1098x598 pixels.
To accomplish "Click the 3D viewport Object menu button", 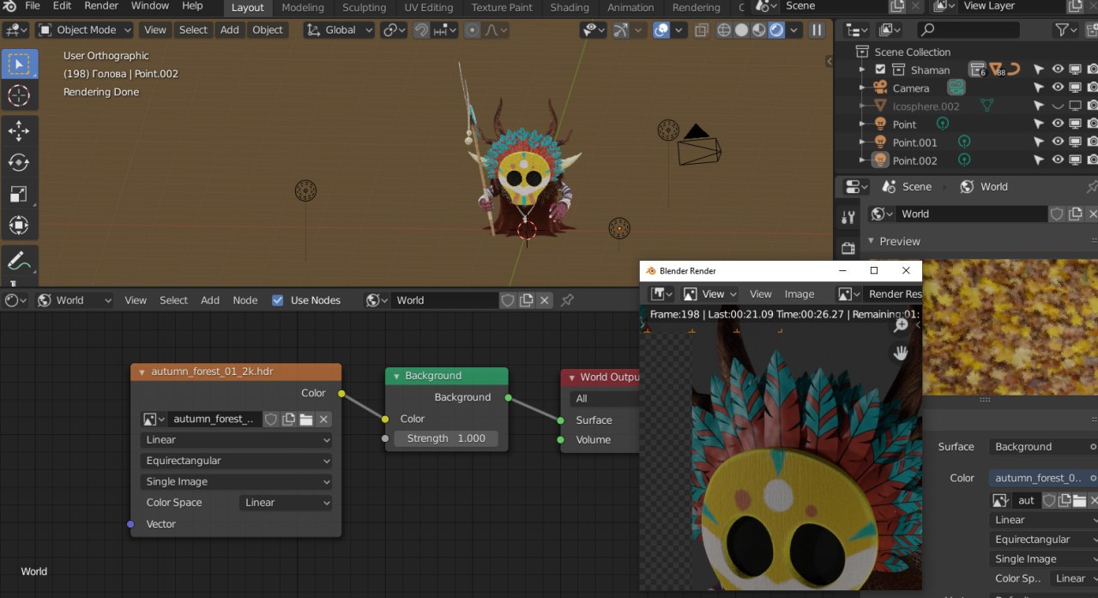I will coord(268,29).
